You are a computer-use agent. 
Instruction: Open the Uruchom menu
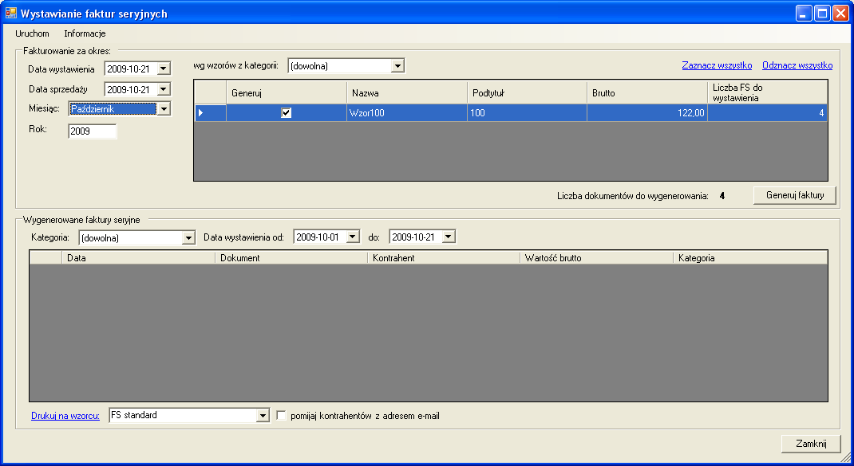point(32,33)
